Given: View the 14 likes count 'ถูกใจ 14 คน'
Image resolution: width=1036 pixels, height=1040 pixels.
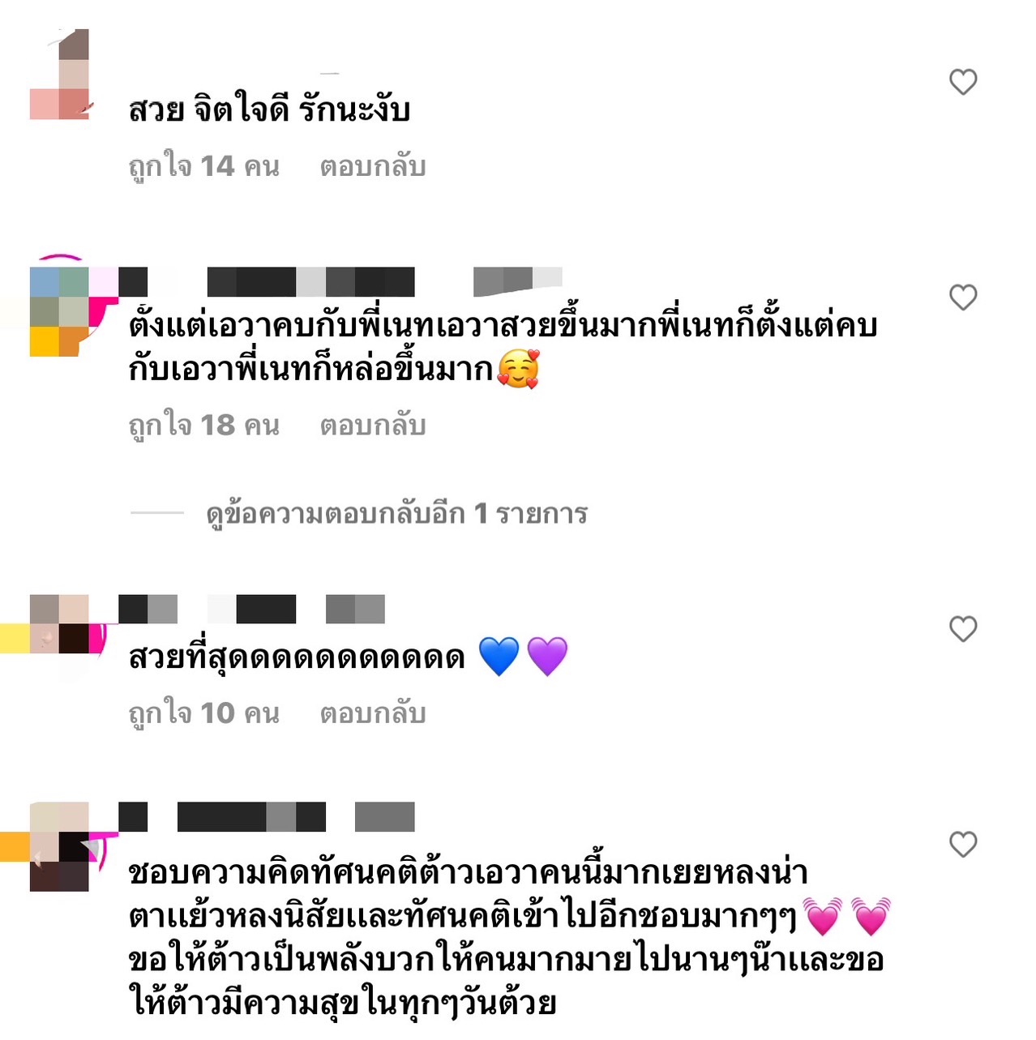Looking at the screenshot, I should point(204,166).
